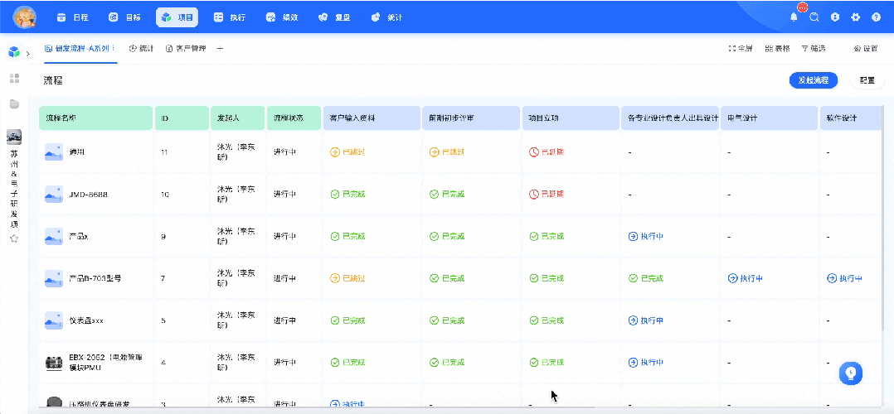
Task: Click the image thumbnail of the JMD-8688 row
Action: (54, 195)
